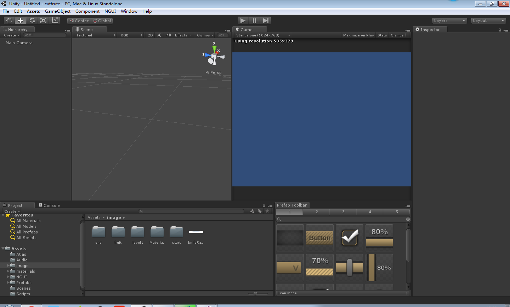Open the Layers dropdown
510x307 pixels.
(x=449, y=21)
